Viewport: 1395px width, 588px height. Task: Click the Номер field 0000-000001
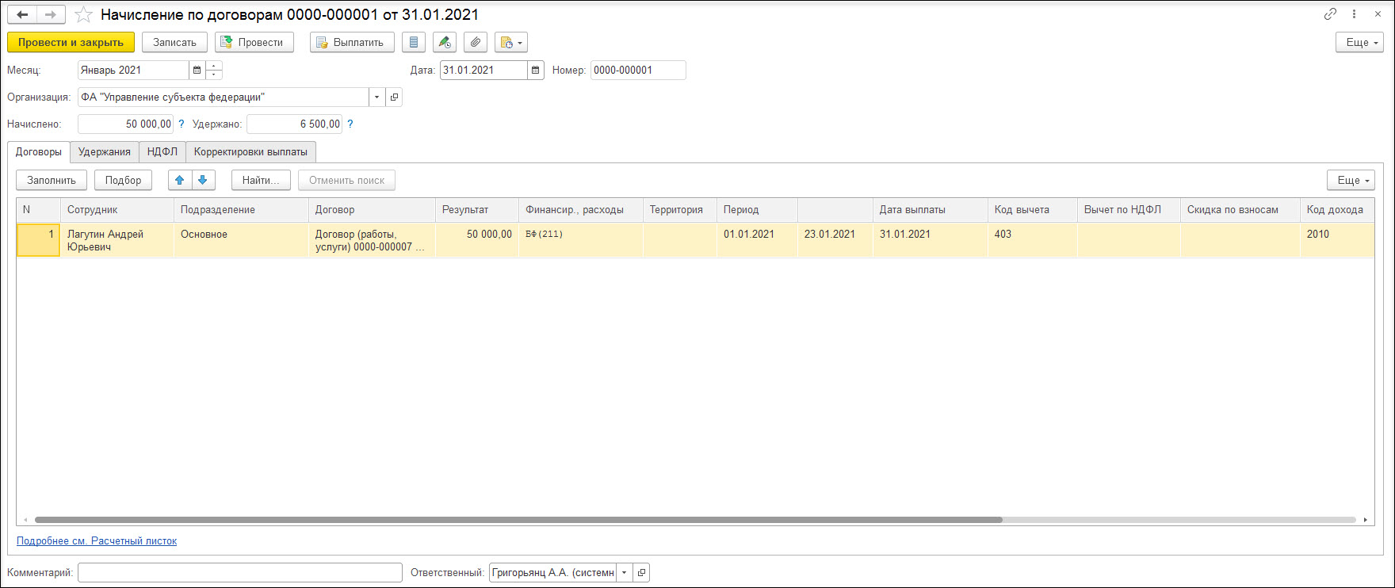(x=638, y=71)
